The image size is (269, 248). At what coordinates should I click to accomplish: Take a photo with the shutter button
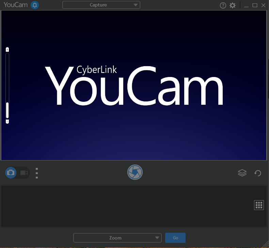point(135,172)
